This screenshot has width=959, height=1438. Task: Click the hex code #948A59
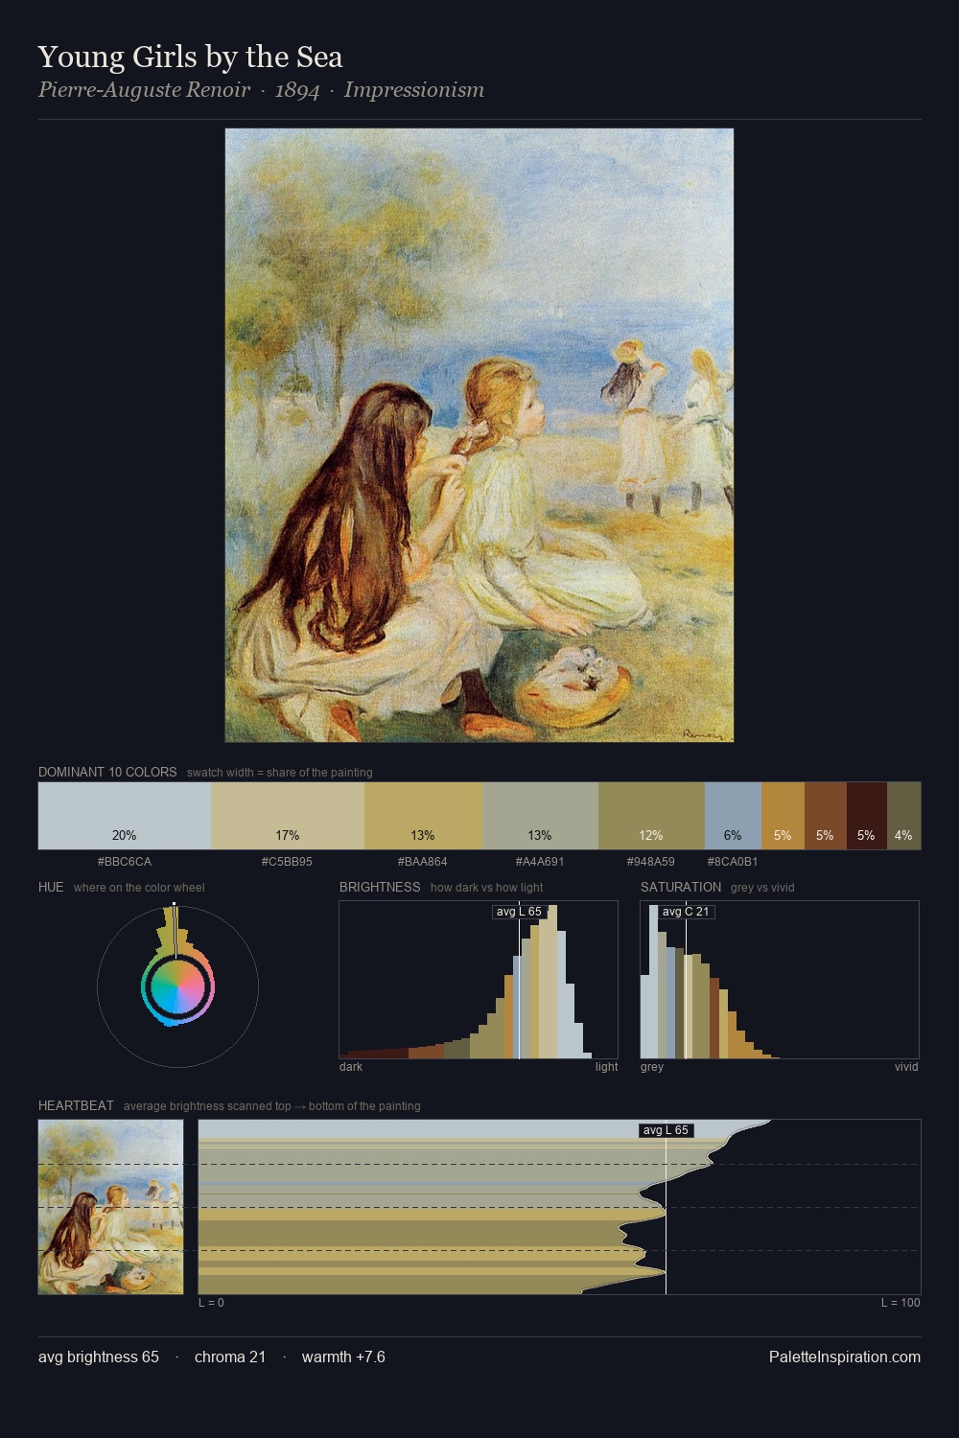[x=651, y=862]
